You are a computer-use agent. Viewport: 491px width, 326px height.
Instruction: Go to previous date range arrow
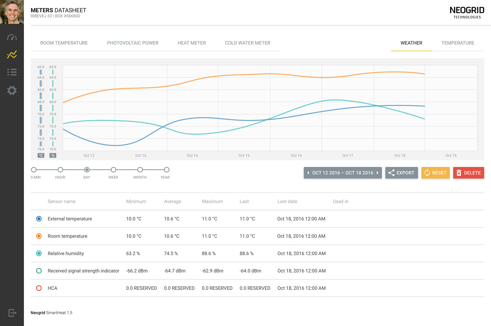pyautogui.click(x=308, y=173)
